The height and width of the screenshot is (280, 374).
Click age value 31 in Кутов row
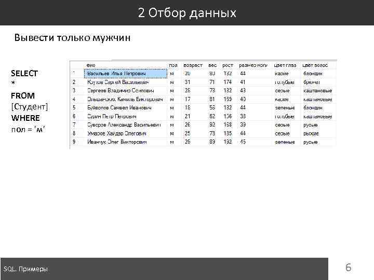coord(188,82)
